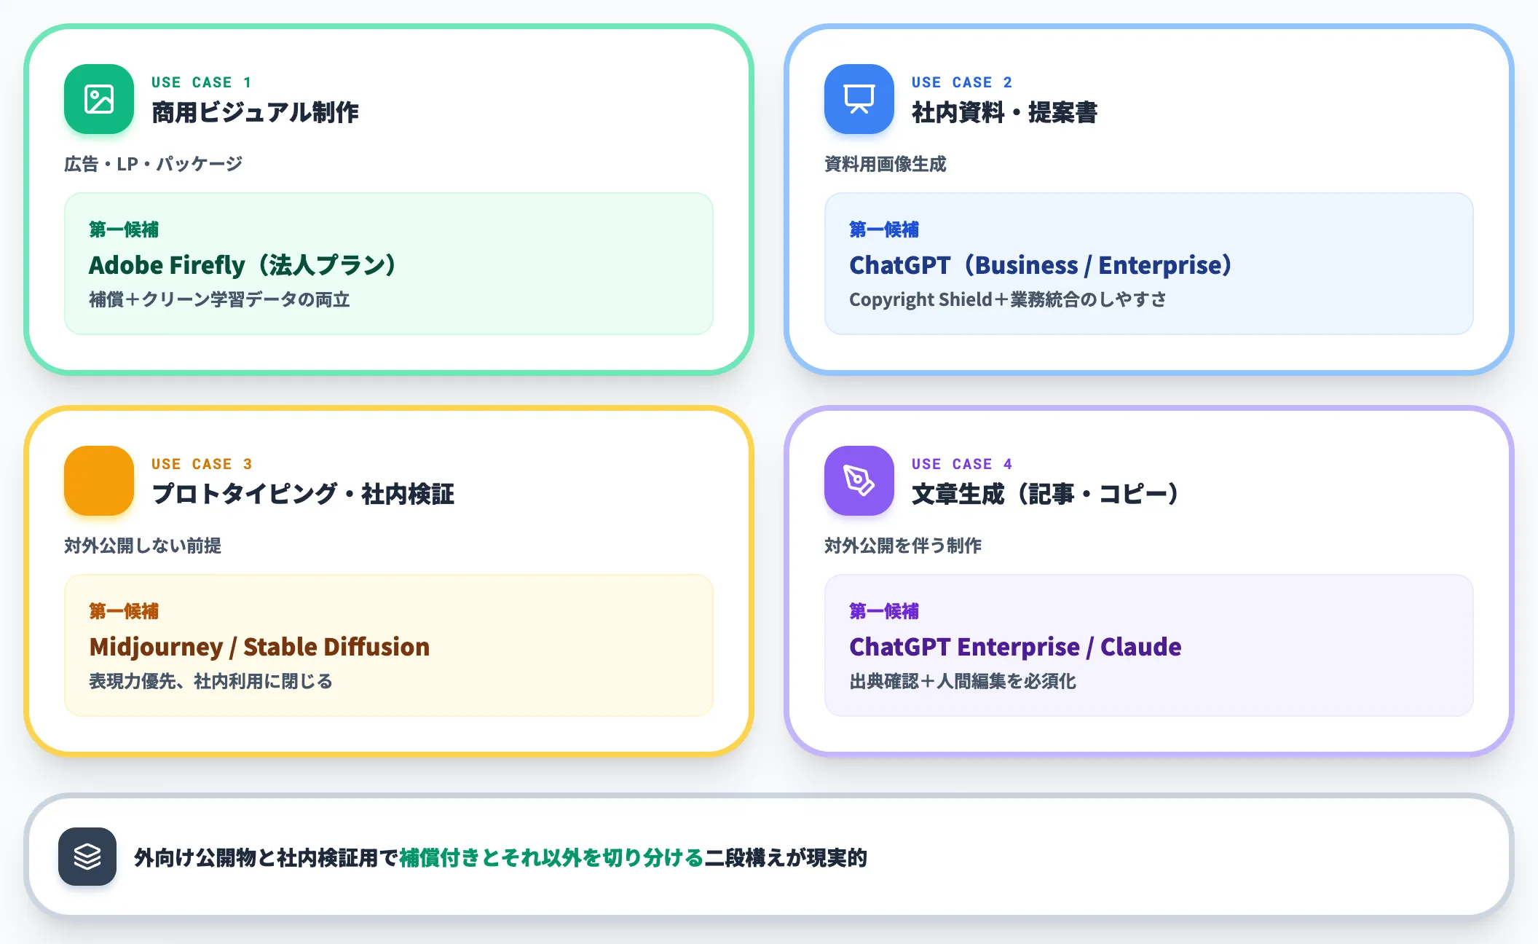Screen dimensions: 1538x944
Task: Click '第一候補' label in the green card
Action: [x=124, y=229]
